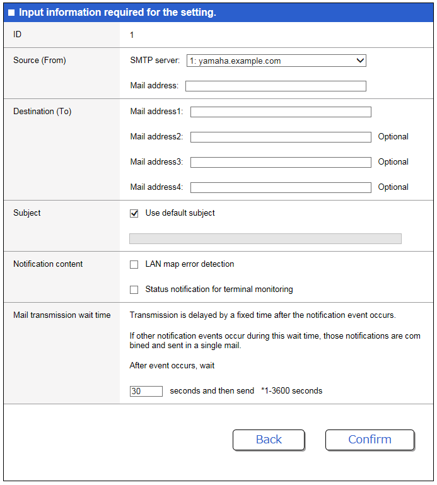Click the Source Mail address field

pyautogui.click(x=276, y=86)
